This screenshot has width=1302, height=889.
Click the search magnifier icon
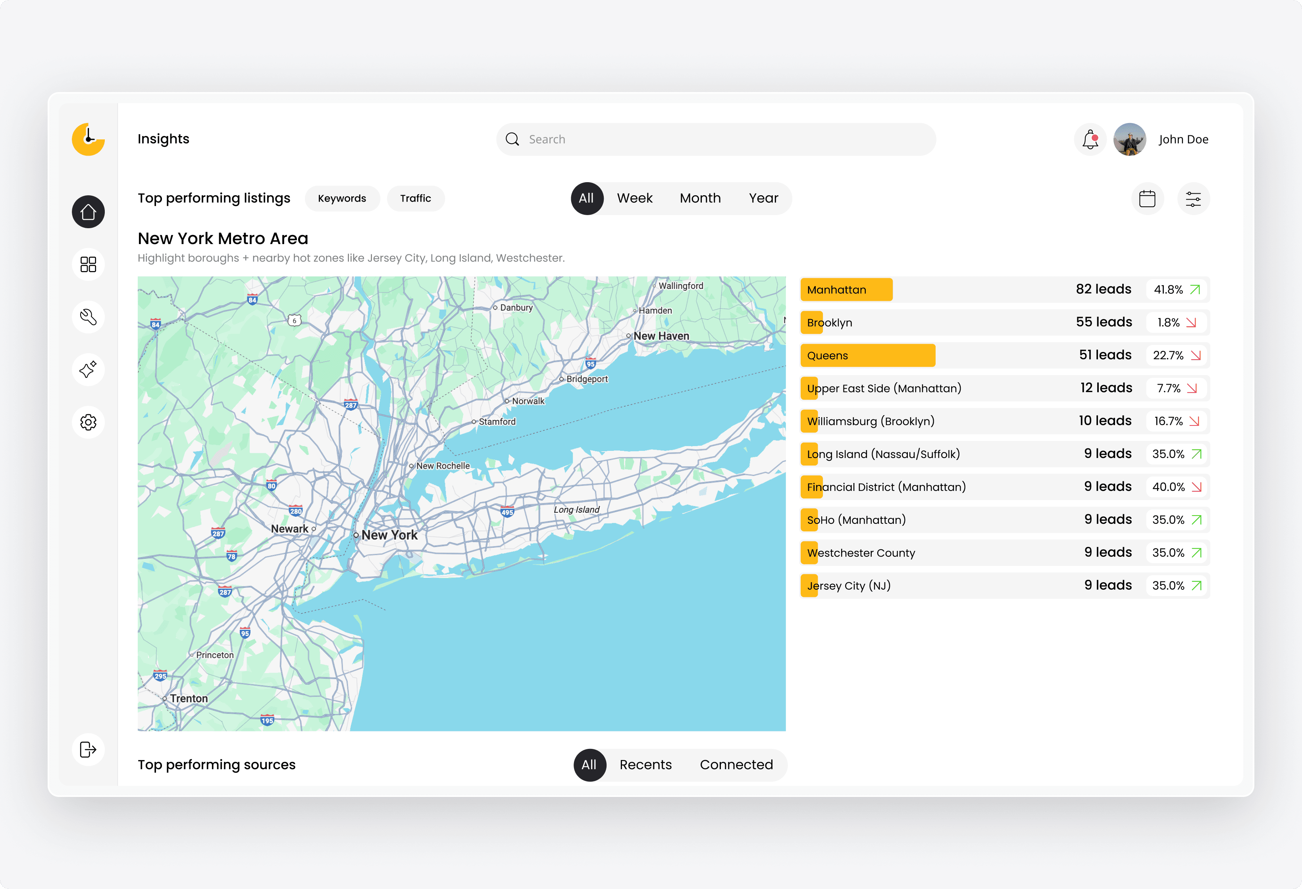click(512, 139)
